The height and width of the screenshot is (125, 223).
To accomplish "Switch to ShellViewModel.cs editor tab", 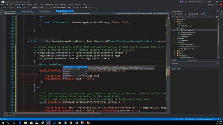I will [x=45, y=11].
